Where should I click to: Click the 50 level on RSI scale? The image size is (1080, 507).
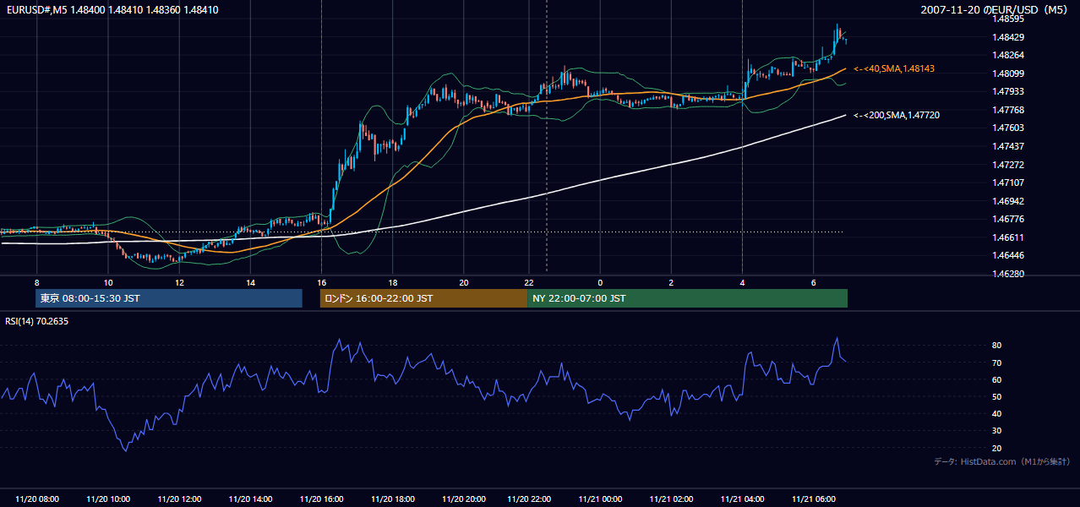click(997, 396)
